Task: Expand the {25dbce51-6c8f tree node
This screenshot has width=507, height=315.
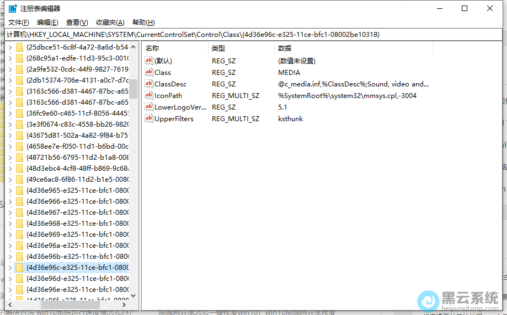Action: click(x=10, y=47)
